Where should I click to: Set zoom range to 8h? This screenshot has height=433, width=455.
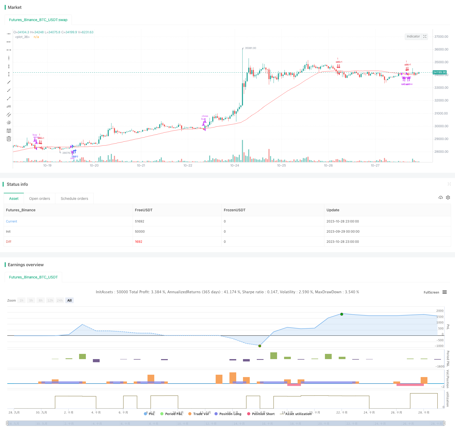[41, 300]
